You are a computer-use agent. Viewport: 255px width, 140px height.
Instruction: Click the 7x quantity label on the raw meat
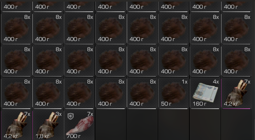click(x=90, y=114)
